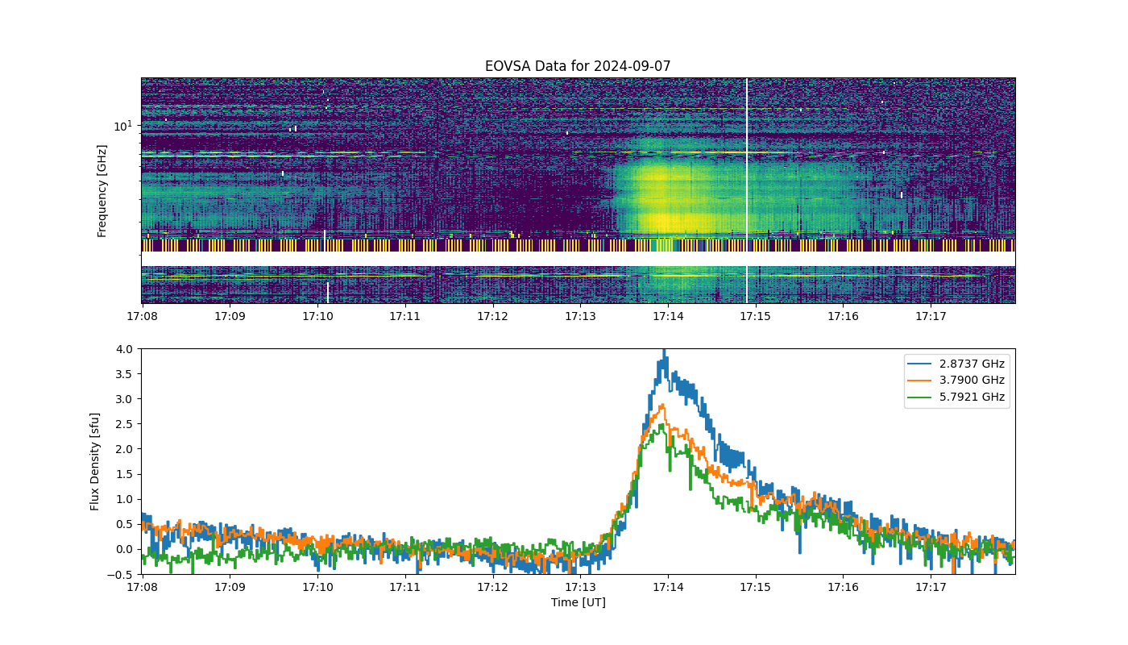Click the Frequency [GHz] axis label

(x=102, y=191)
